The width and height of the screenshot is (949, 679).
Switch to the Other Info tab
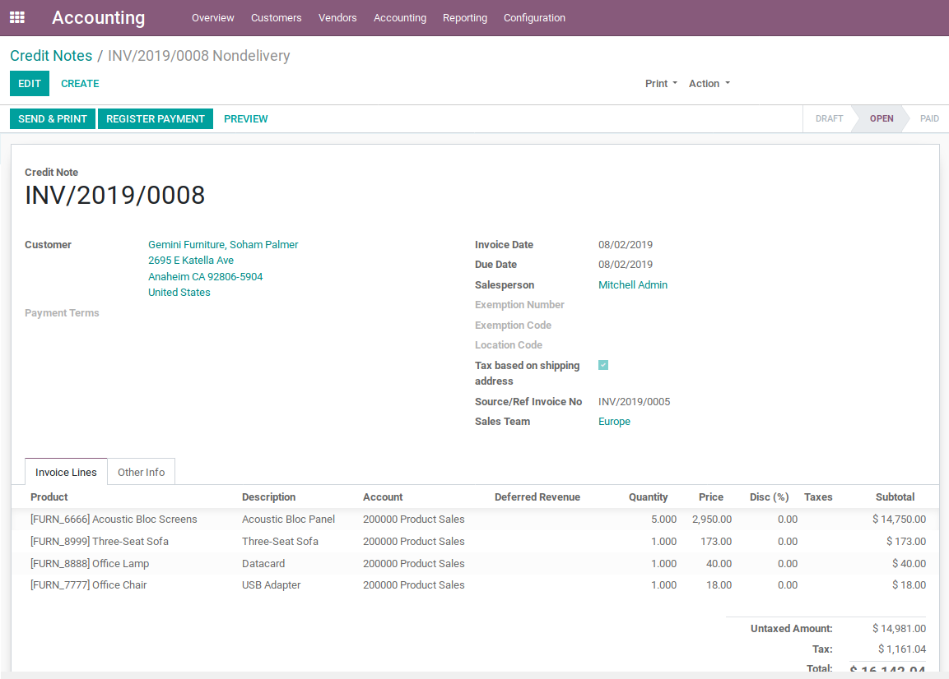pos(141,472)
